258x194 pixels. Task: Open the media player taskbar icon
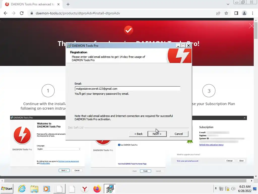click(47, 189)
